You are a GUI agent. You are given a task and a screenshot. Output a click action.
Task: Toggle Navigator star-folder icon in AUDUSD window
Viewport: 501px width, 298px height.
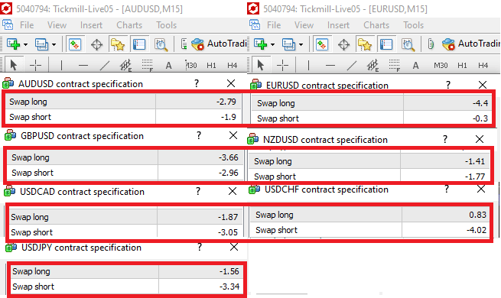tap(117, 44)
